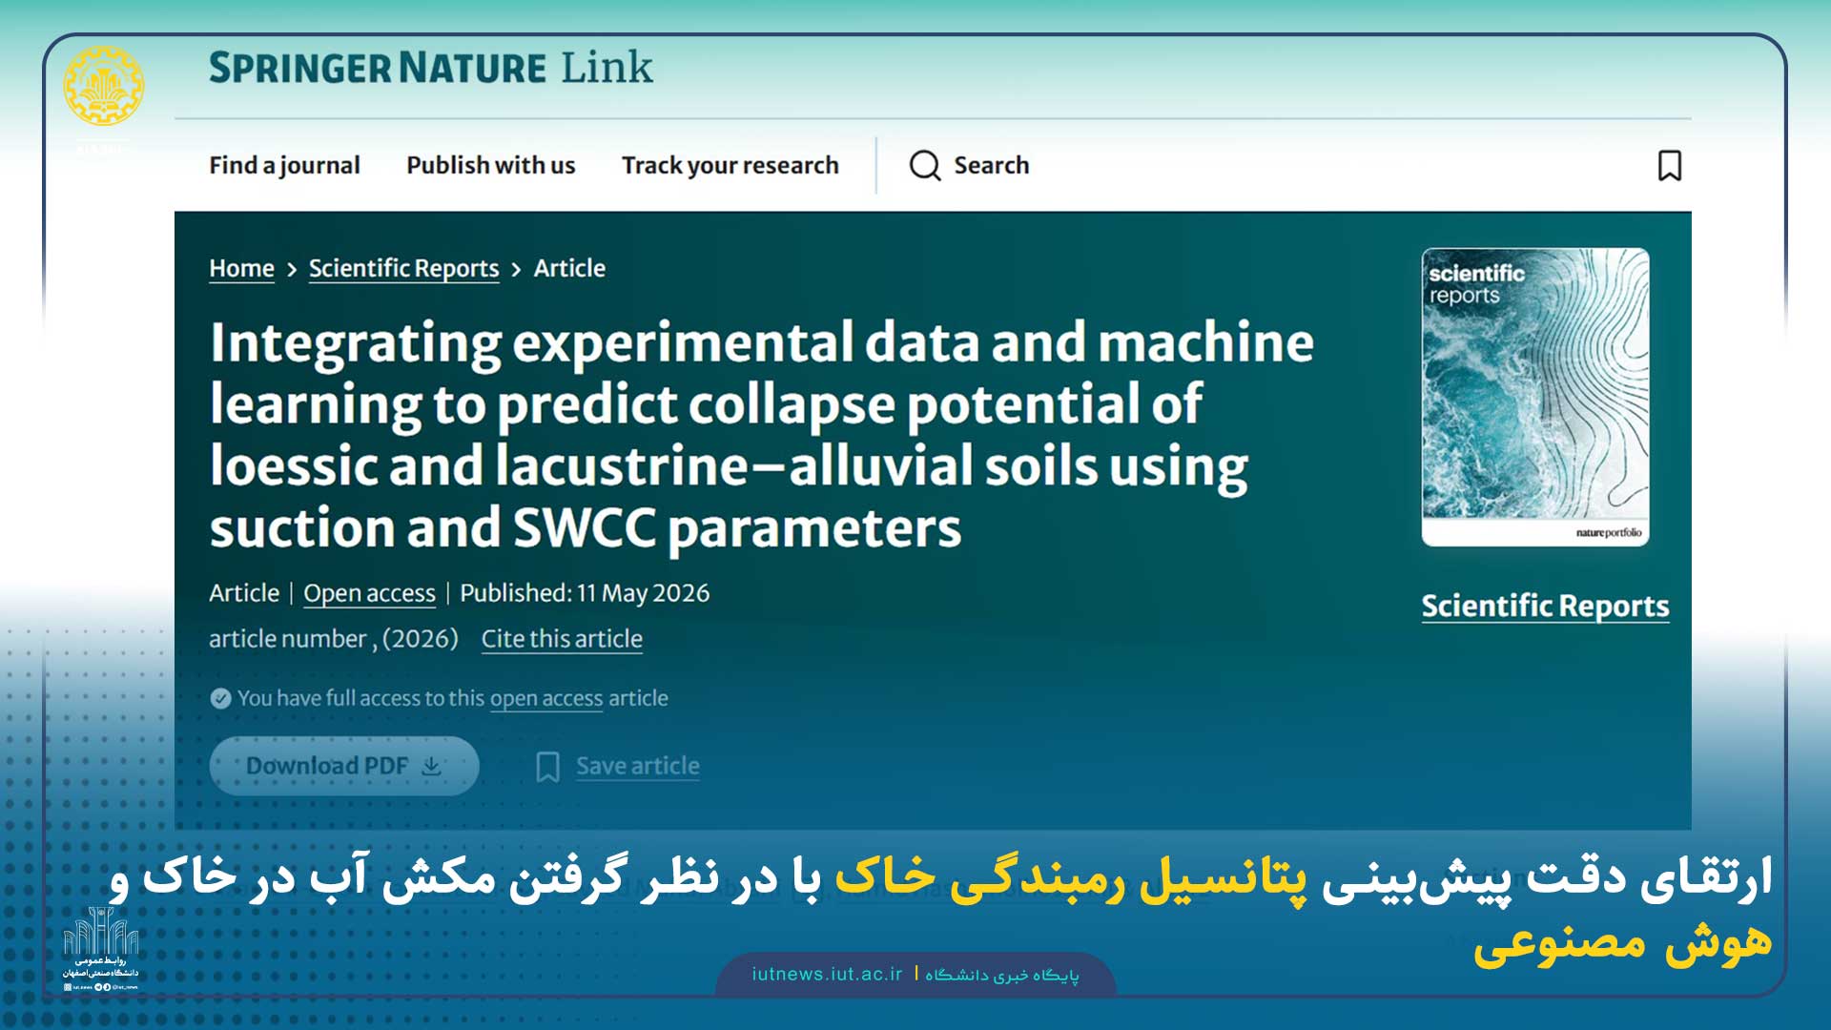Open Publish with us menu
Viewport: 1831px width, 1030px height.
491,165
